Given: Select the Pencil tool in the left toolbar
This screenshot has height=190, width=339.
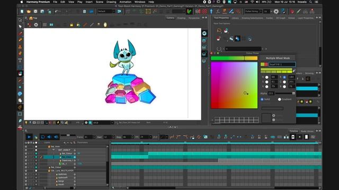Looking at the screenshot, I should click(x=20, y=40).
